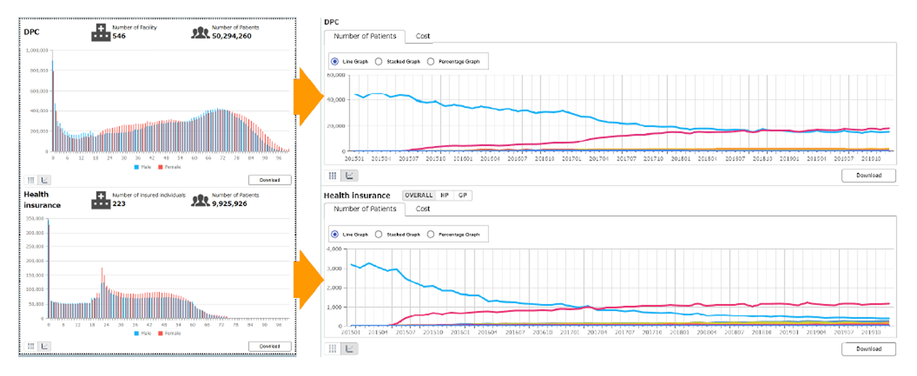
Task: Open table view icon in Health insurance age panel
Action: [31, 346]
